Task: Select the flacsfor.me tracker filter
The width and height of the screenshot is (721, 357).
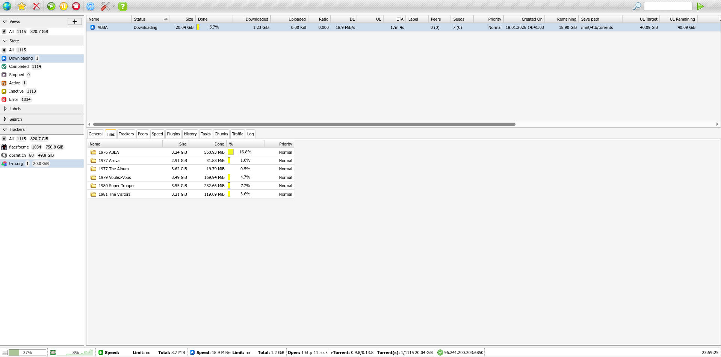Action: tap(19, 147)
